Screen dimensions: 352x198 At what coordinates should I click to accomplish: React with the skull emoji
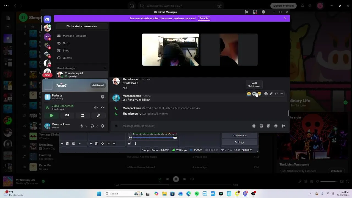[x=254, y=94]
